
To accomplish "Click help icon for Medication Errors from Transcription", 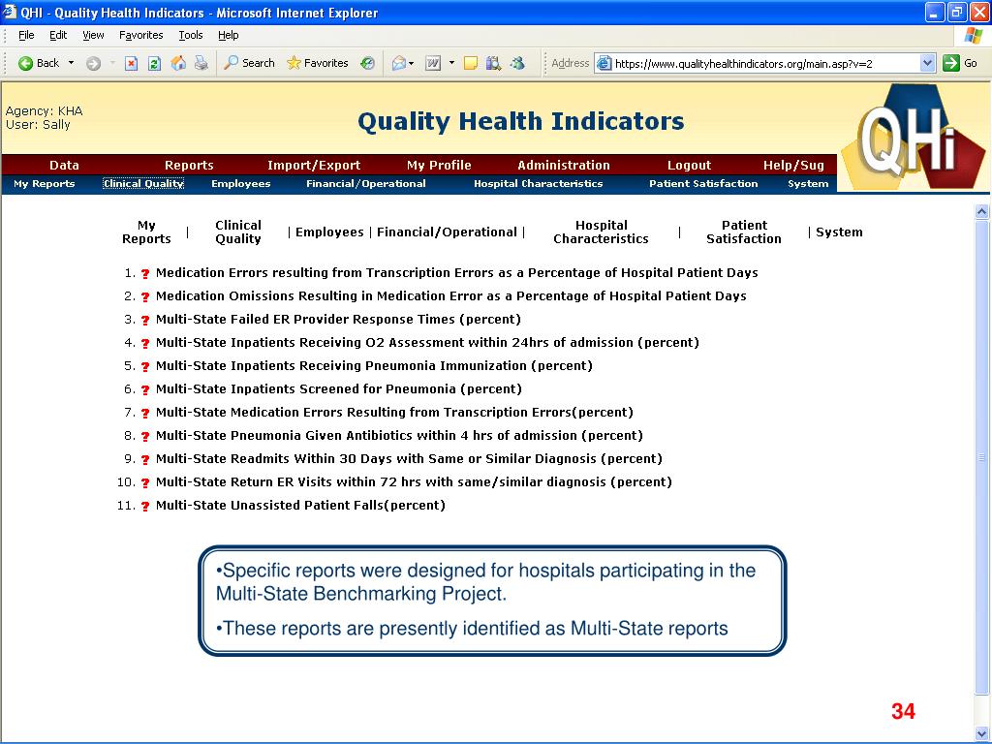I will click(145, 274).
